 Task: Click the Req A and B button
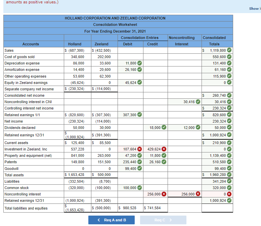pos(112,220)
